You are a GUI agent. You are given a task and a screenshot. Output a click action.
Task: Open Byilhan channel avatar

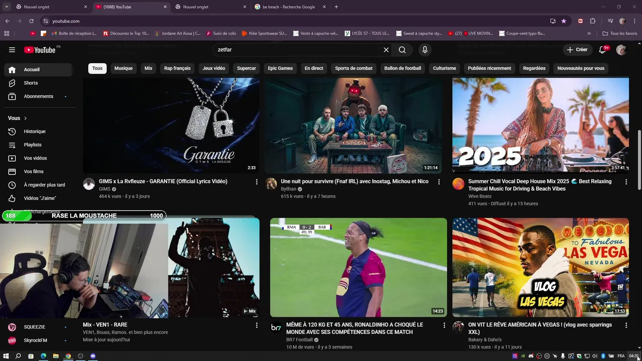271,184
